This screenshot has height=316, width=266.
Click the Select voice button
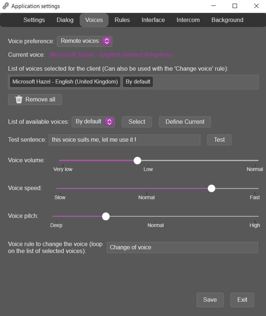(137, 122)
